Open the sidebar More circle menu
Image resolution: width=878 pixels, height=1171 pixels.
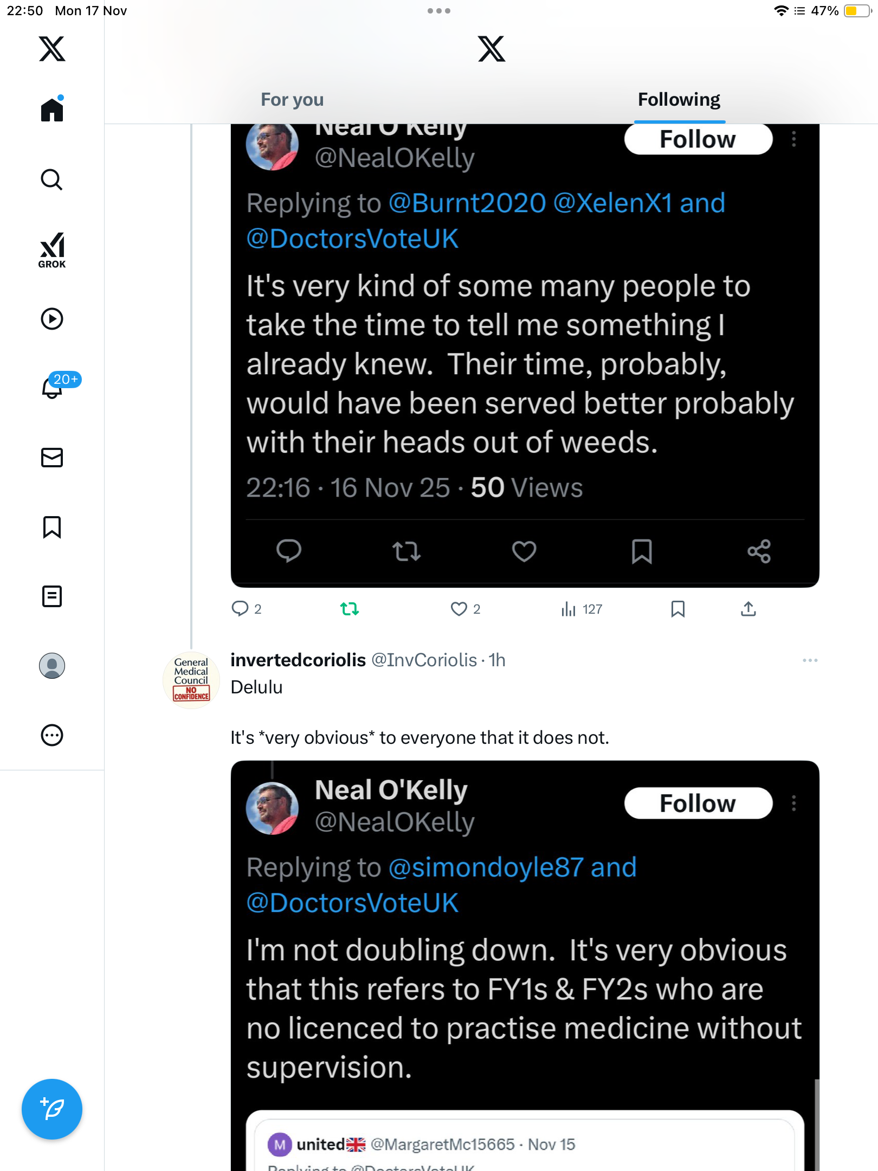click(x=52, y=735)
